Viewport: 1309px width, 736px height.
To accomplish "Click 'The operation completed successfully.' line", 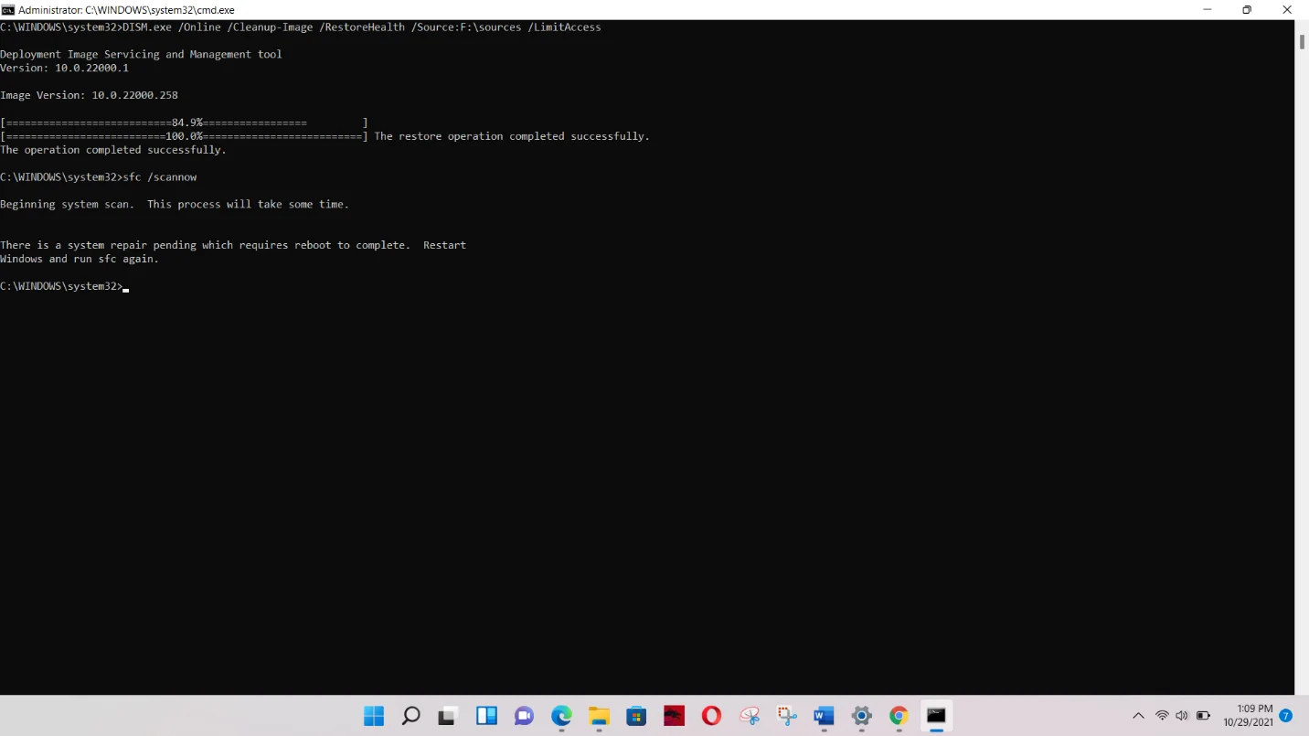I will coord(113,150).
